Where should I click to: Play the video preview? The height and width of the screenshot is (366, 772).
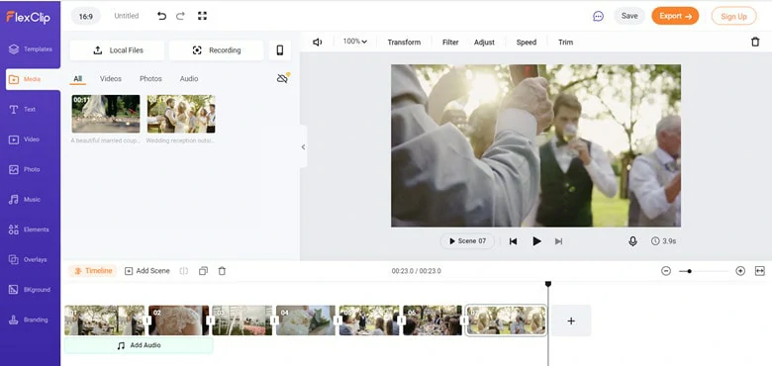click(x=536, y=241)
